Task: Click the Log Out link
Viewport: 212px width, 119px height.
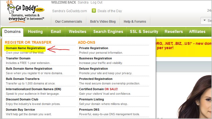Action: (97, 2)
